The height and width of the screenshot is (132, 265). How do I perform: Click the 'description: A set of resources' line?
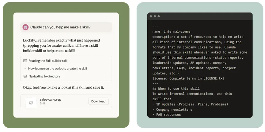(198, 37)
